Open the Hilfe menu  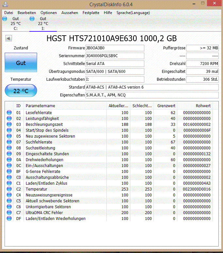point(108,13)
